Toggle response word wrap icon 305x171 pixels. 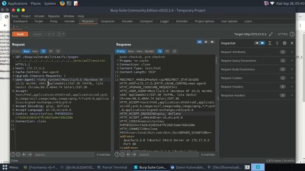pyautogui.click(x=160, y=51)
